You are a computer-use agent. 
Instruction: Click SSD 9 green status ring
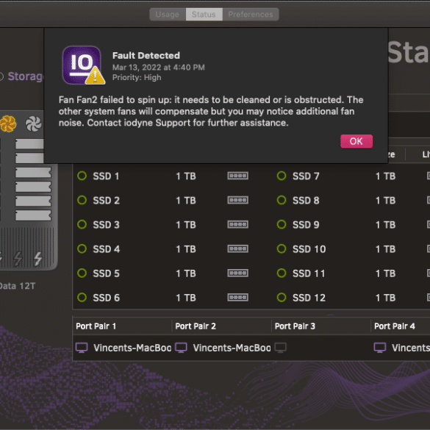point(282,225)
